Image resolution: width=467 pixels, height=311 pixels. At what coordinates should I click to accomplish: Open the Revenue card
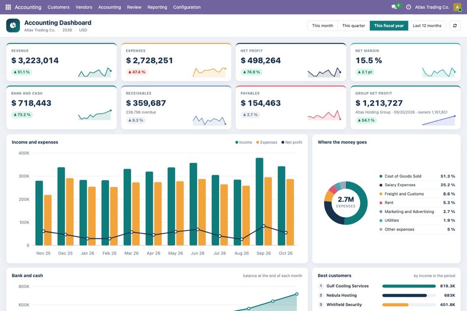[x=61, y=62]
